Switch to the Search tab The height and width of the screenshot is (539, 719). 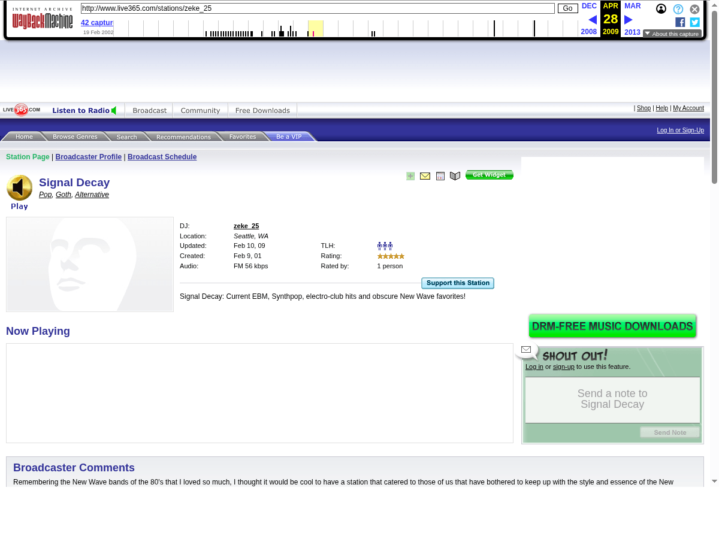click(x=127, y=137)
